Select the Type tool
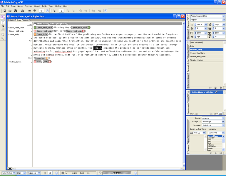The height and width of the screenshot is (176, 226). click(3, 22)
